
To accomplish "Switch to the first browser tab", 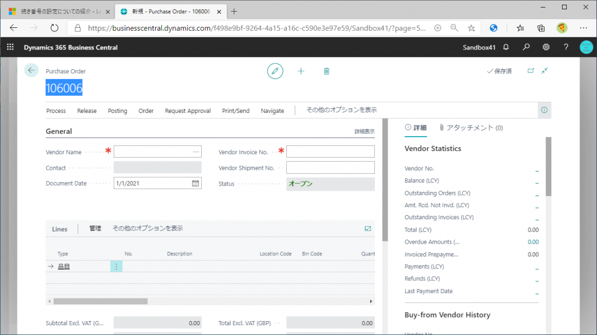I will click(59, 12).
